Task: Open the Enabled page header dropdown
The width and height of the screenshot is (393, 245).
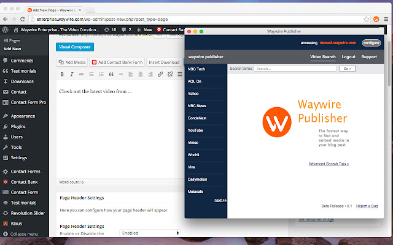Action: [150, 233]
